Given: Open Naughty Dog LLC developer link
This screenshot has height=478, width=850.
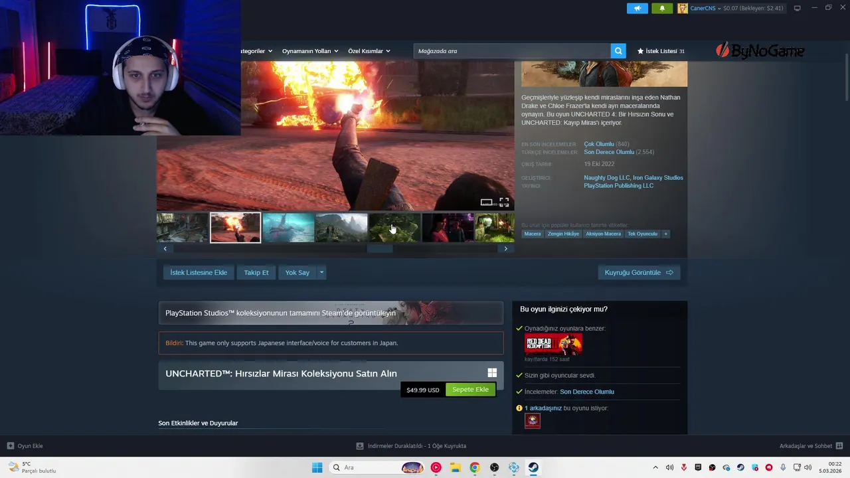Looking at the screenshot, I should click(607, 177).
